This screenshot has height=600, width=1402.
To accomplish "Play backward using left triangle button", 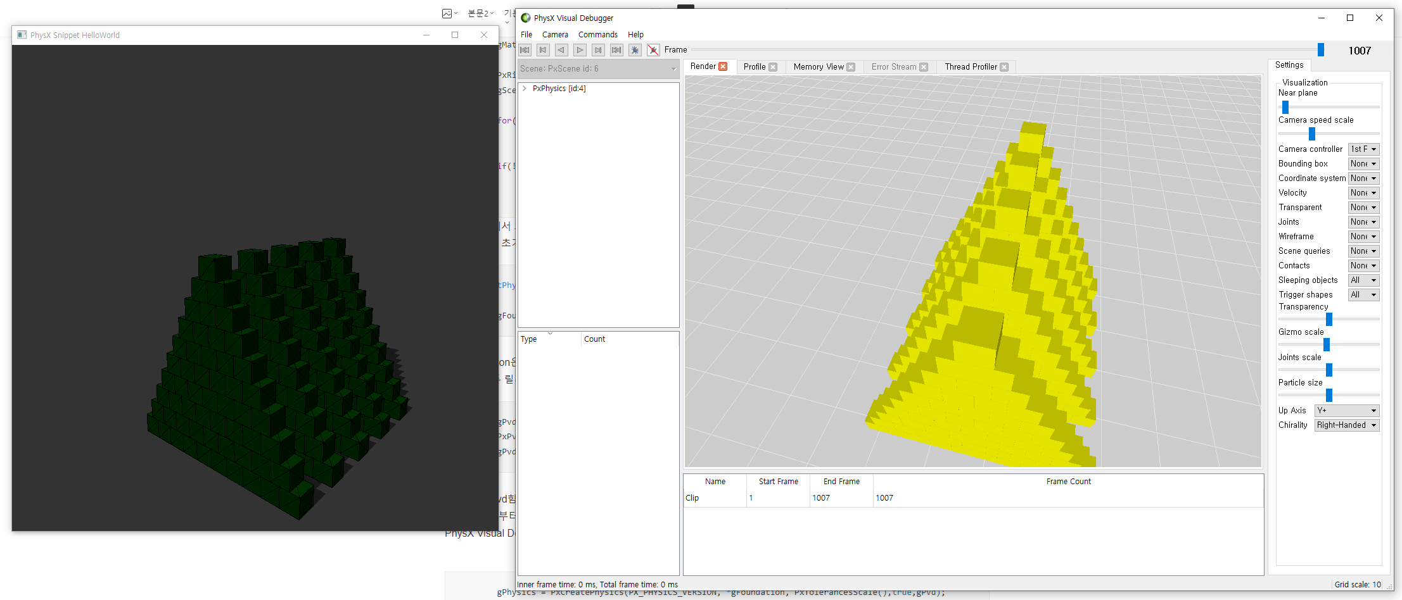I will coord(561,50).
